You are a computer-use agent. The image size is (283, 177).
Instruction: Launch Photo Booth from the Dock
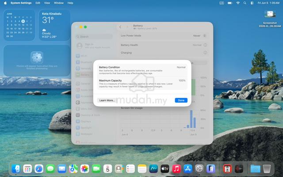tap(227, 169)
